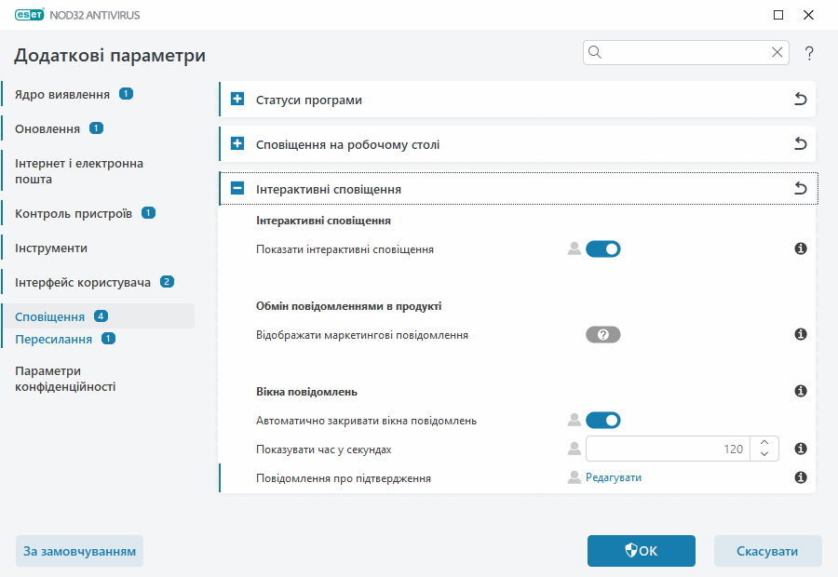Revert Інтерактивні сповіщення section to default
Screen dimensions: 838x577
(800, 189)
